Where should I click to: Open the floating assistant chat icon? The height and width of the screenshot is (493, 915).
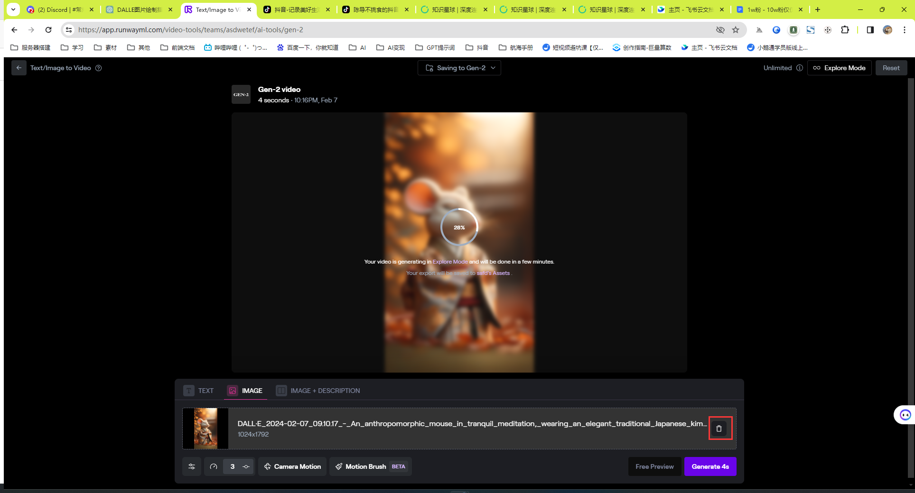point(905,415)
